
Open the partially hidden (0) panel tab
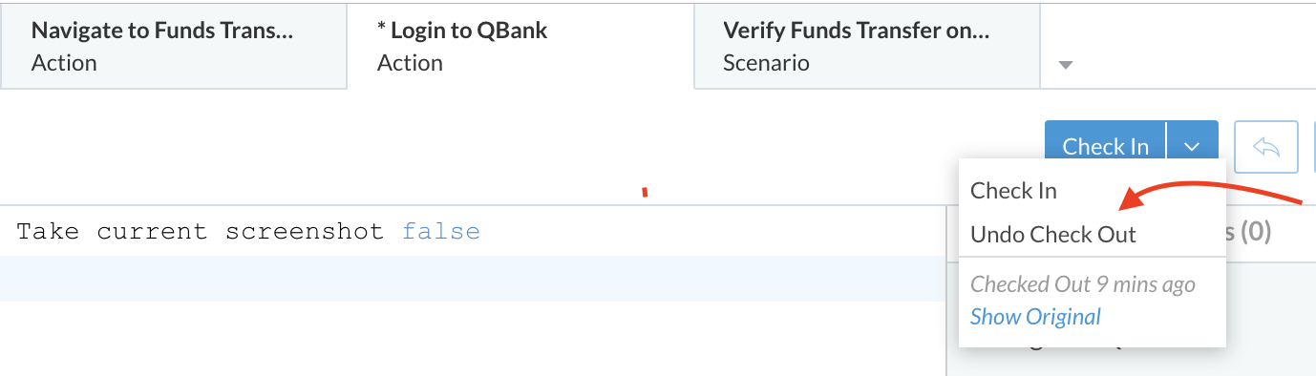[1249, 231]
